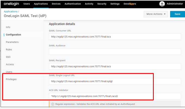Click the empty SAML Audience field
Image resolution: width=185 pixels, height=109 pixels.
tap(115, 52)
